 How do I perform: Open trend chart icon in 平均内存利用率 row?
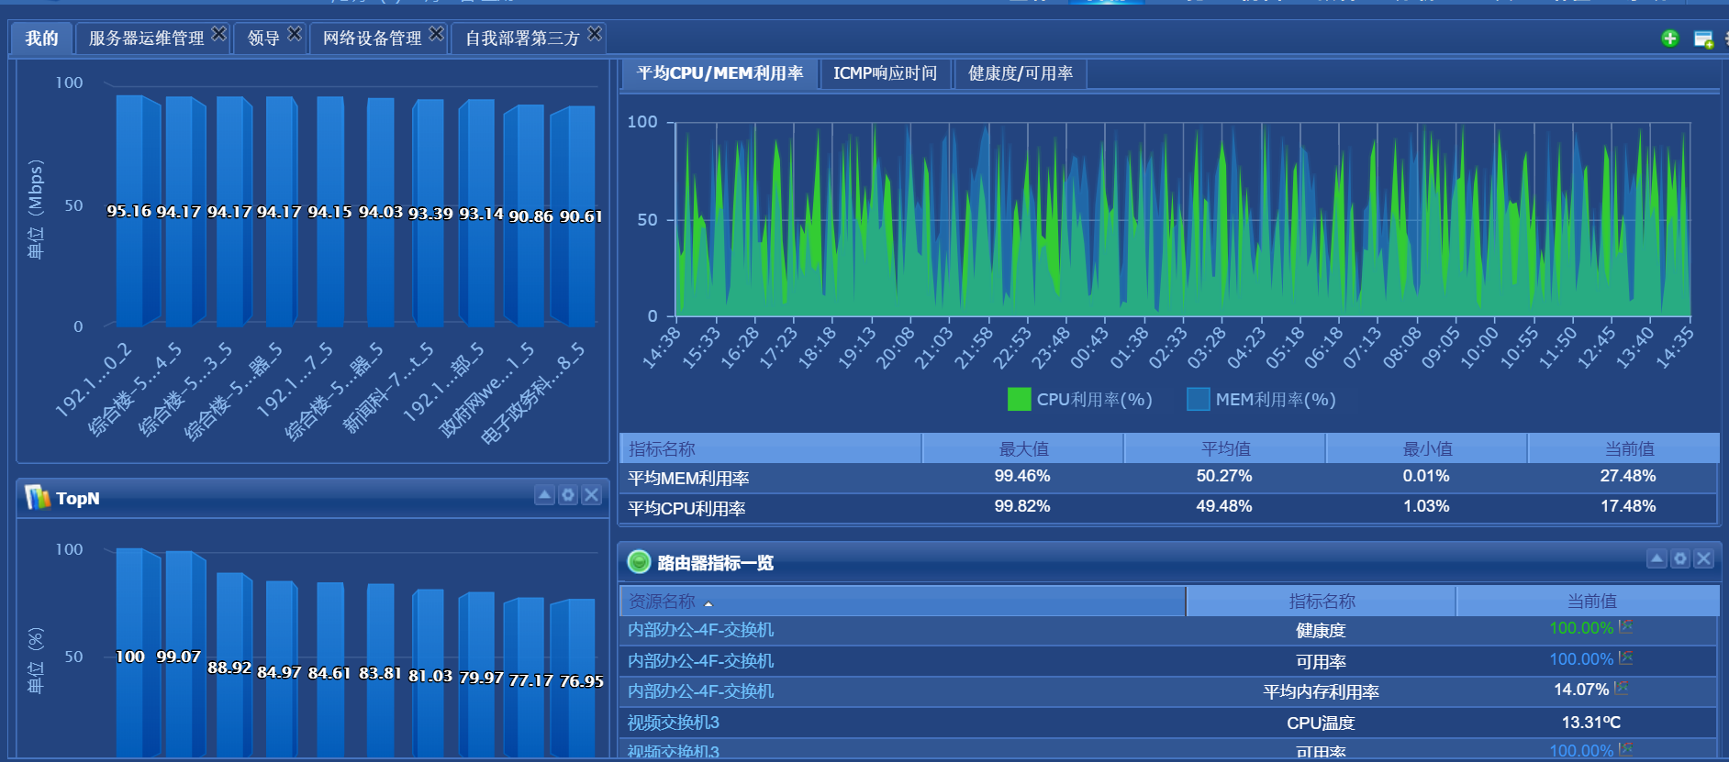click(x=1621, y=688)
